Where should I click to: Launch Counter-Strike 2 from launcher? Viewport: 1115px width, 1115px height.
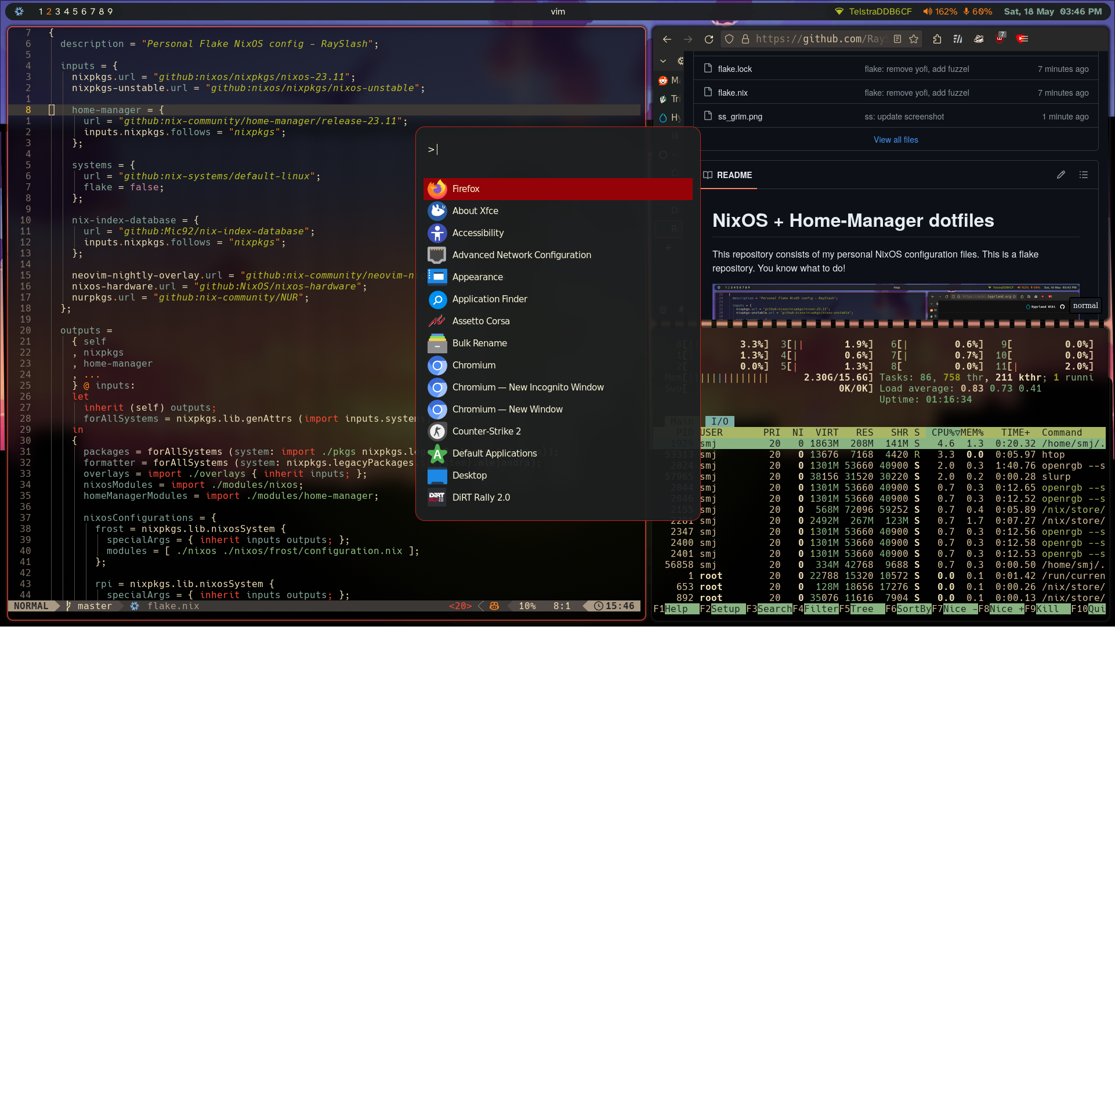tap(557, 431)
